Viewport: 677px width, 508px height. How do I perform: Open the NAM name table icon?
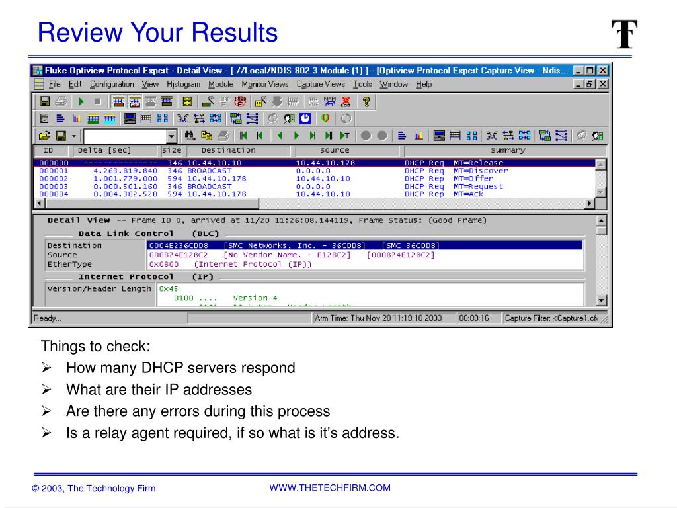coord(329,101)
